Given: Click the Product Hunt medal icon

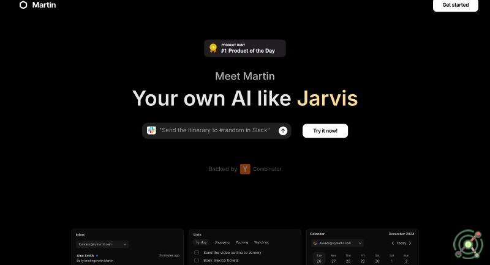Looking at the screenshot, I should point(213,48).
